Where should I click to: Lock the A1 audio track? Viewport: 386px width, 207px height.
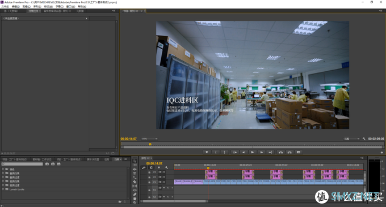(149, 190)
